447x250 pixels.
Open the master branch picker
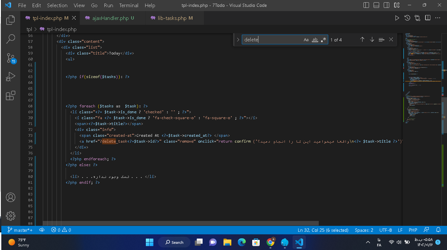click(x=20, y=230)
